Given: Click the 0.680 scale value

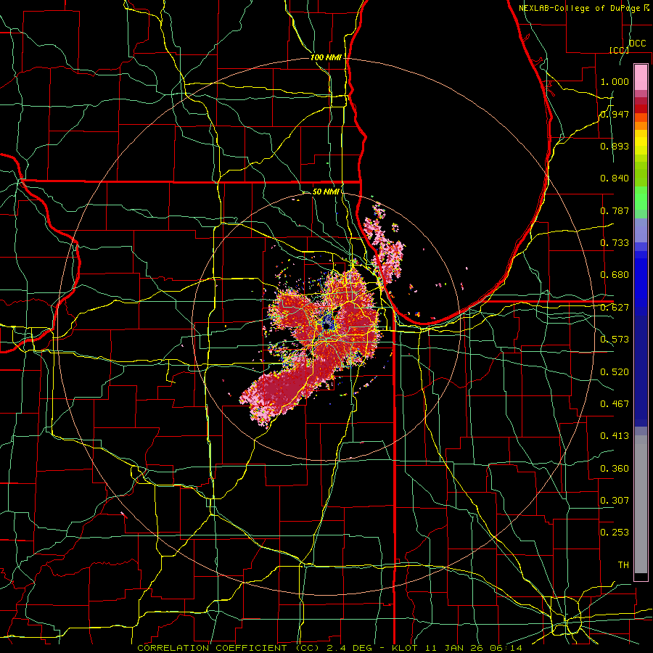Looking at the screenshot, I should click(615, 275).
